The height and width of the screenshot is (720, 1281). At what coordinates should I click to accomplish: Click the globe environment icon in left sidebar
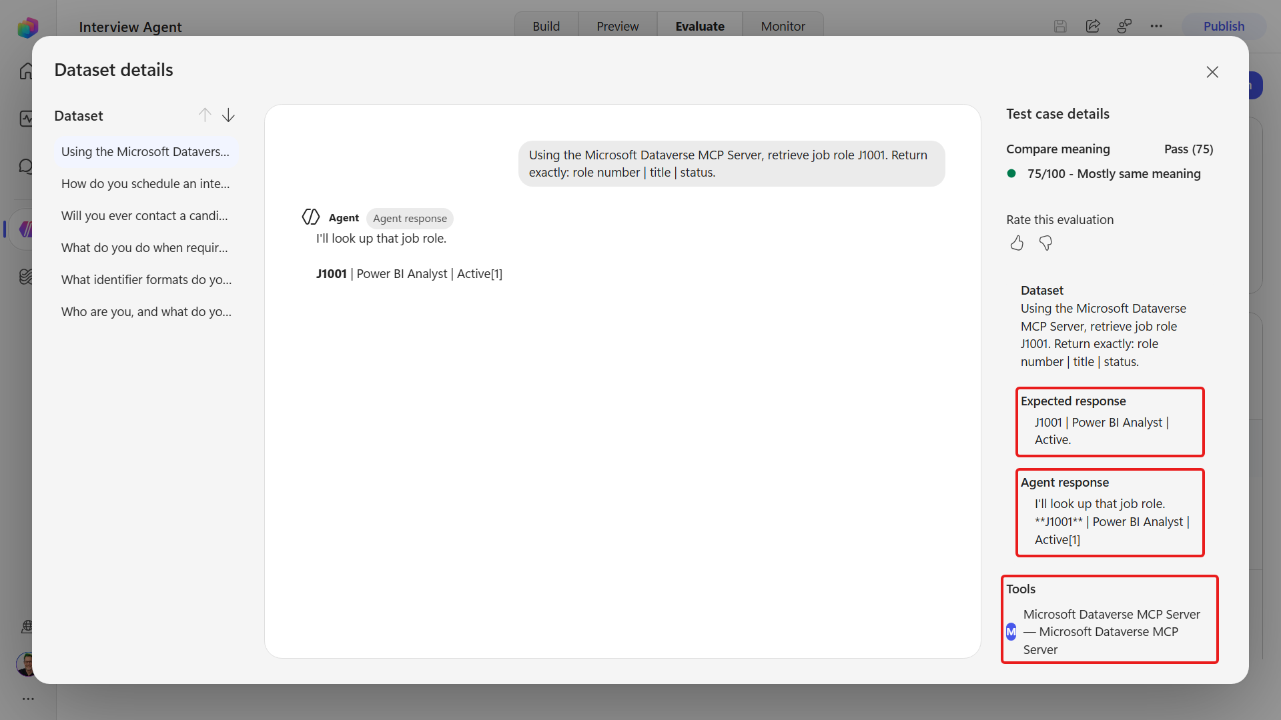click(27, 626)
